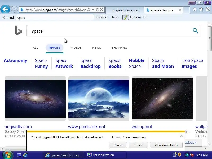This screenshot has height=159, width=212.
Task: Click the address bar search magnifier icon
Action: tap(89, 10)
